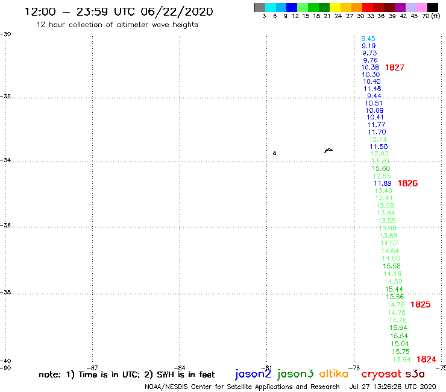Click the altika satellite legend label

pos(334,373)
